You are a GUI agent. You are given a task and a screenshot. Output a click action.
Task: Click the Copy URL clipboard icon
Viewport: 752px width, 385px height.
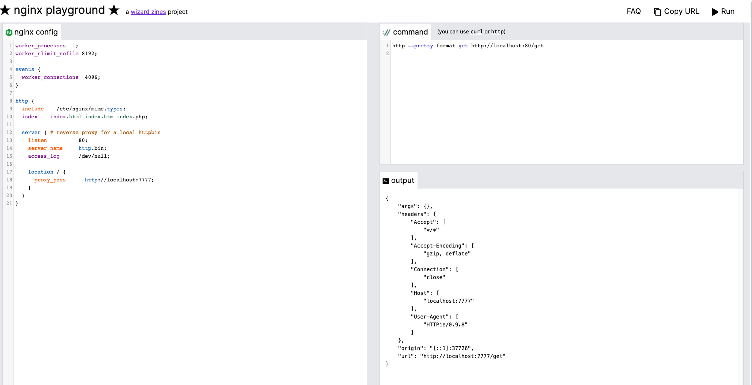pyautogui.click(x=657, y=12)
